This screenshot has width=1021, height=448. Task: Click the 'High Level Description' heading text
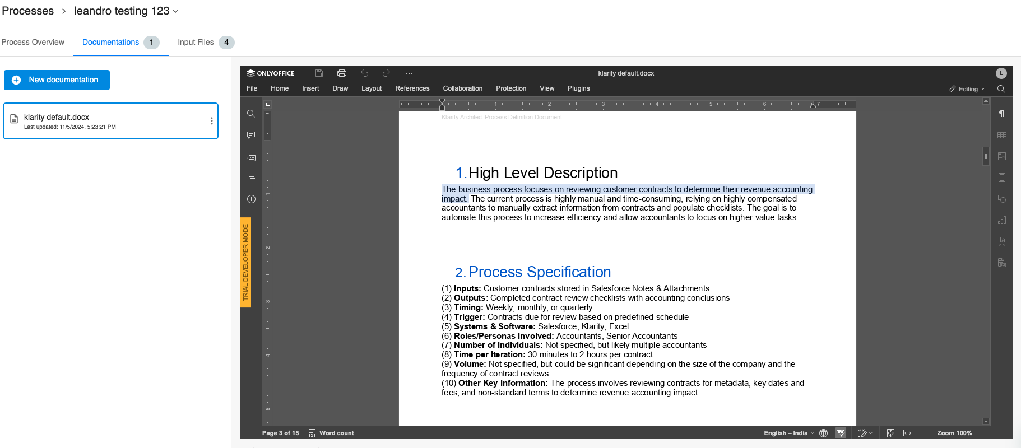tap(543, 173)
